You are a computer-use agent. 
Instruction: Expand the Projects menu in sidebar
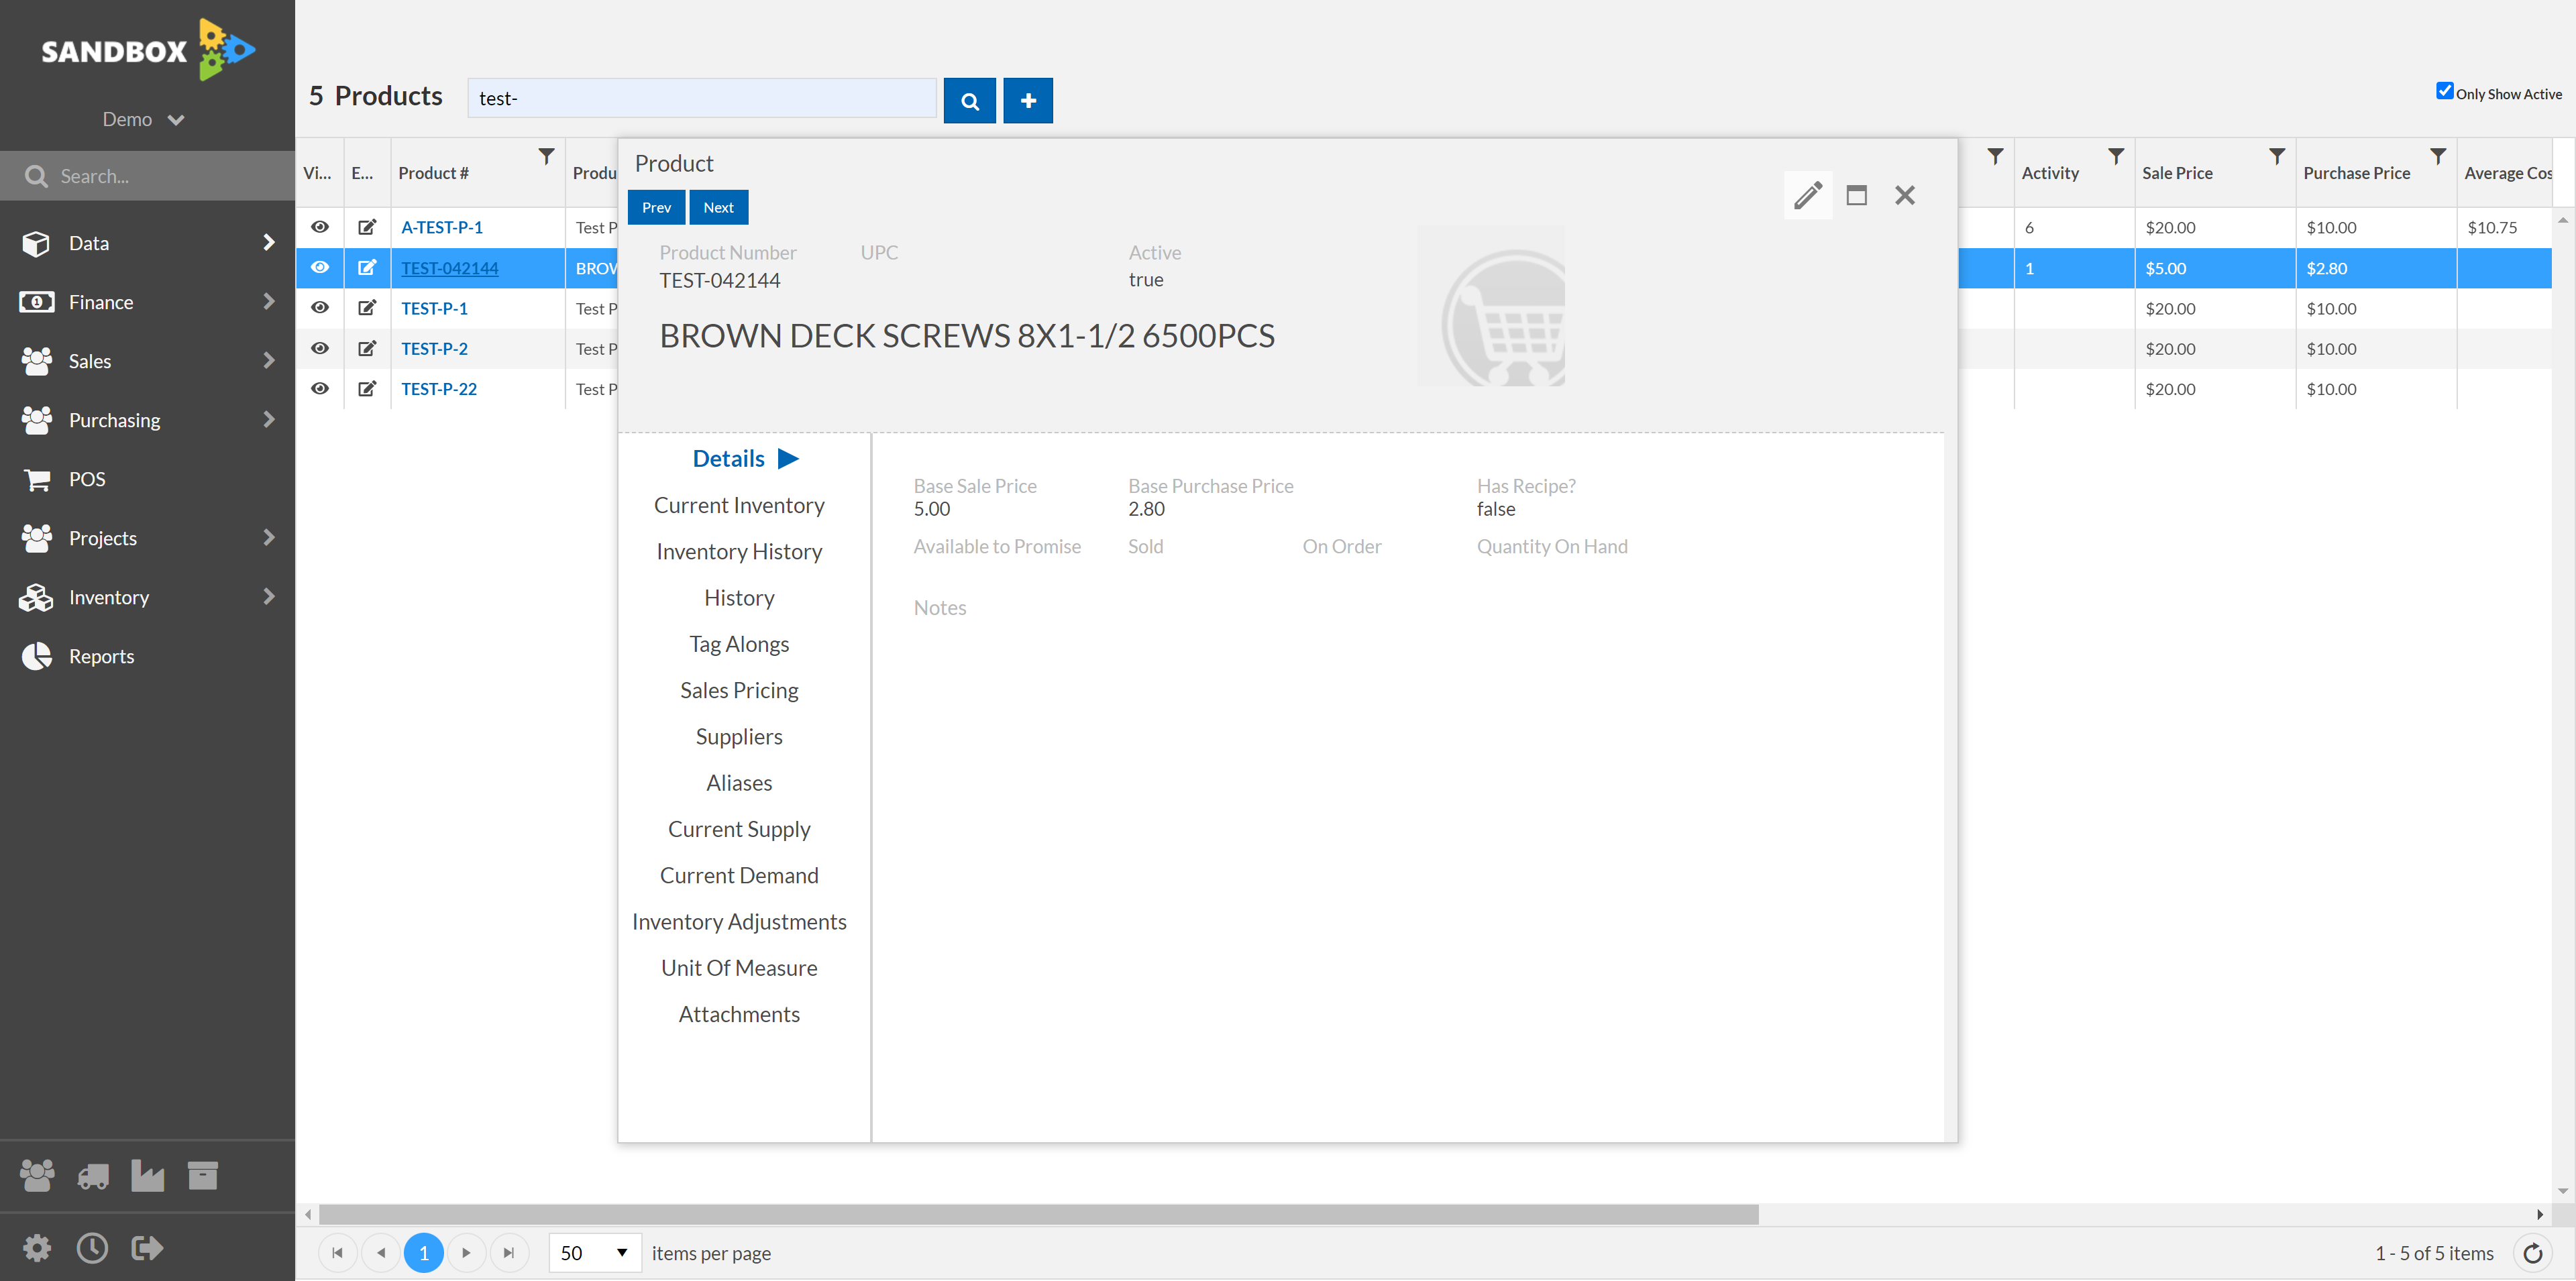pyautogui.click(x=148, y=538)
